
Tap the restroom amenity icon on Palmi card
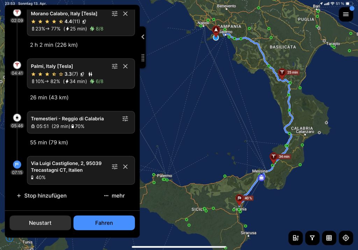(x=91, y=74)
